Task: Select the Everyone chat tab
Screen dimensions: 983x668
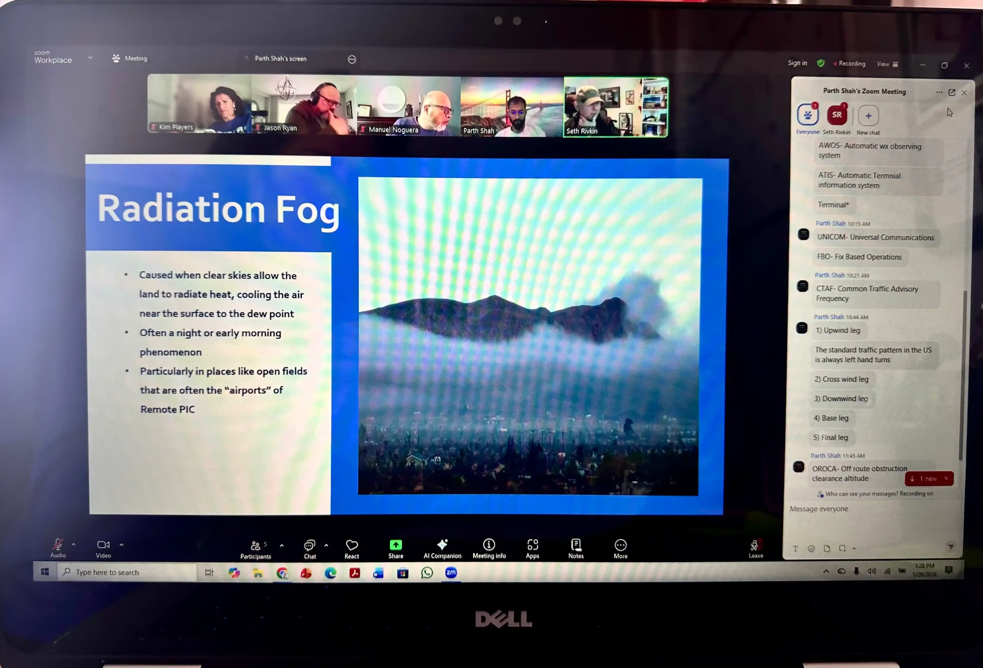Action: (807, 116)
